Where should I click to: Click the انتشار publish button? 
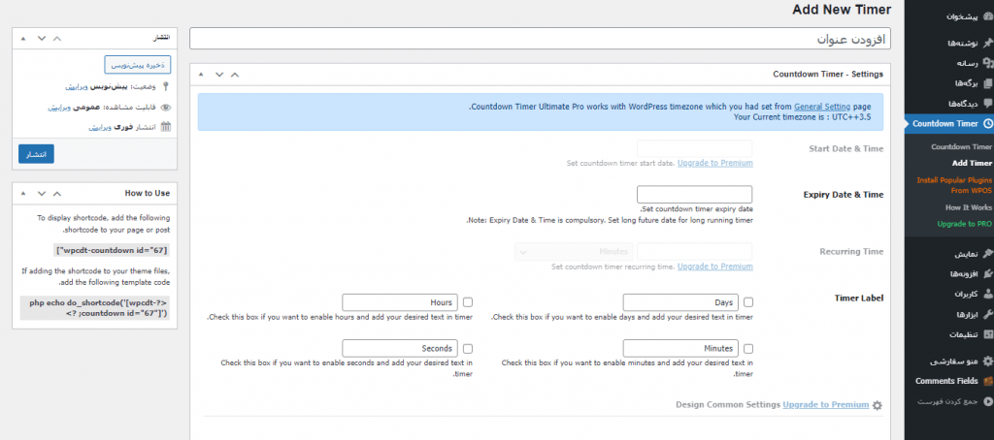36,154
